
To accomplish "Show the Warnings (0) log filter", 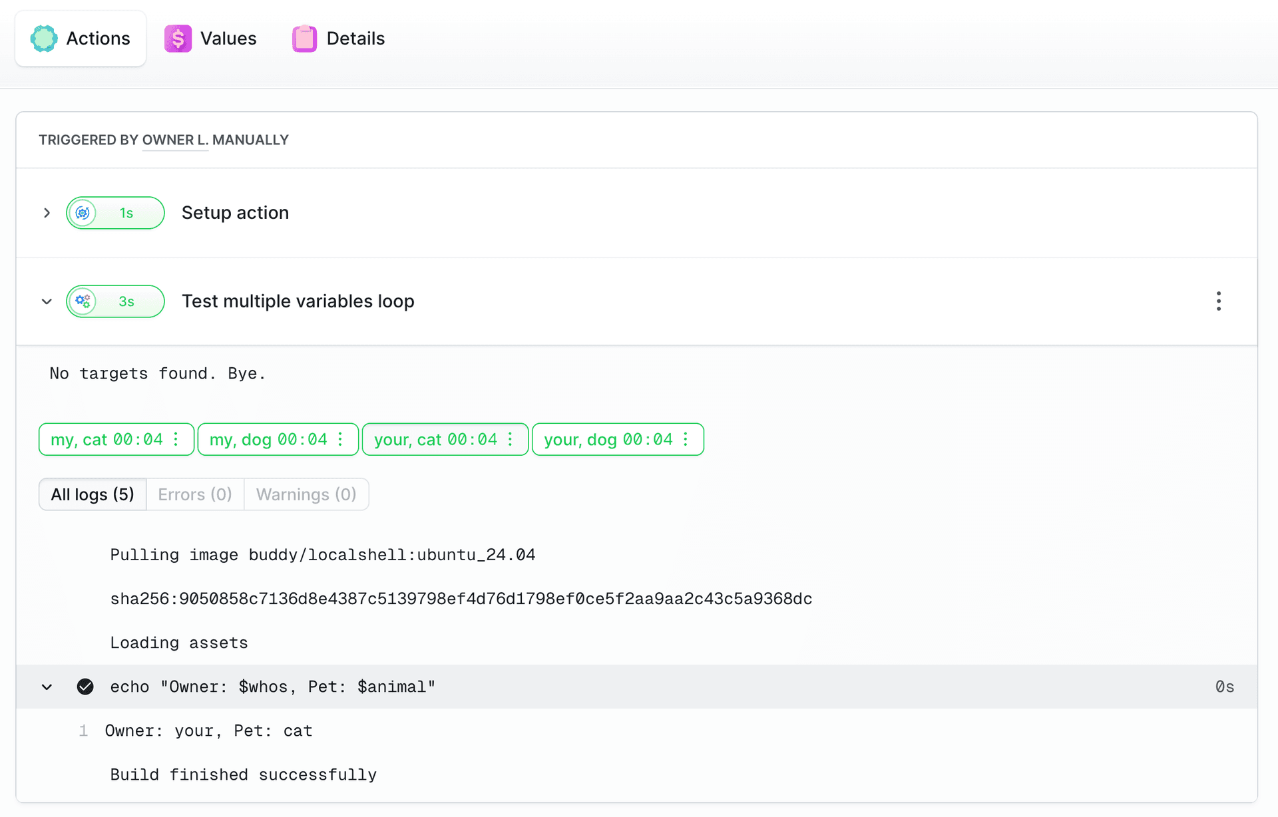I will point(306,494).
